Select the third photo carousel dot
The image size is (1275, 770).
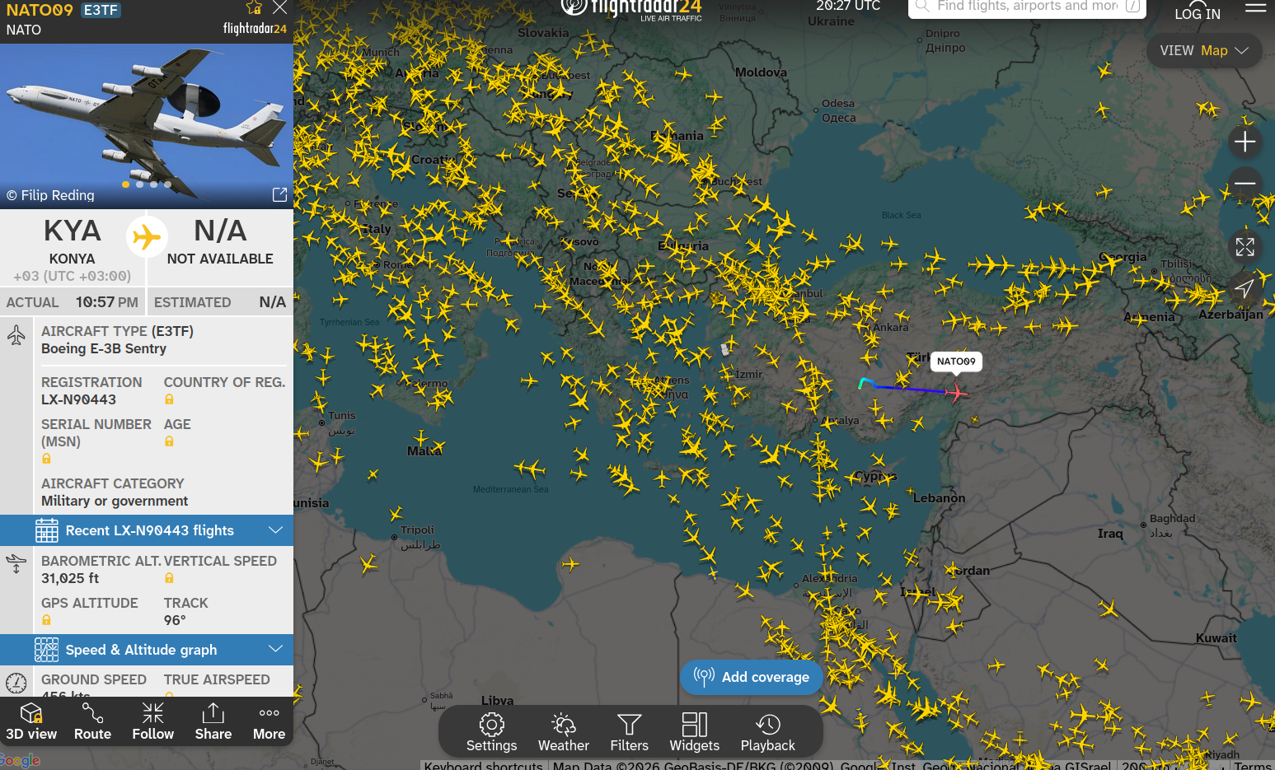tap(154, 184)
